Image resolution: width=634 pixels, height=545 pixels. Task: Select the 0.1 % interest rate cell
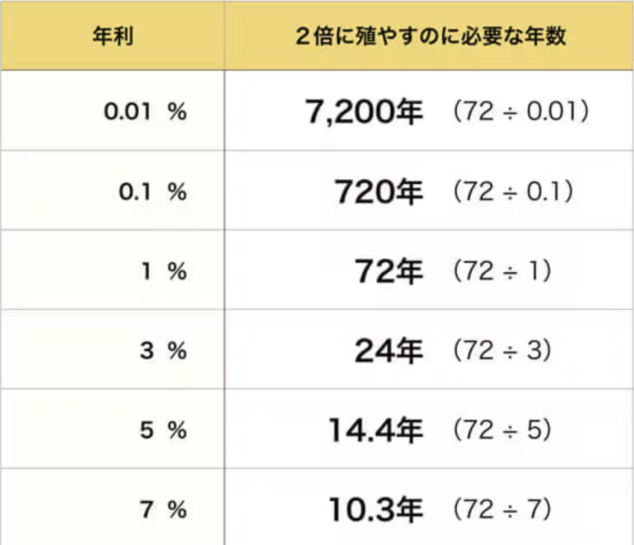[153, 192]
